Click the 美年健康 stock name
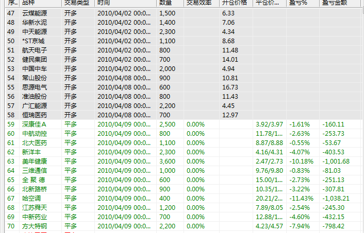Viewport: 364px width, 233px height. (x=35, y=162)
